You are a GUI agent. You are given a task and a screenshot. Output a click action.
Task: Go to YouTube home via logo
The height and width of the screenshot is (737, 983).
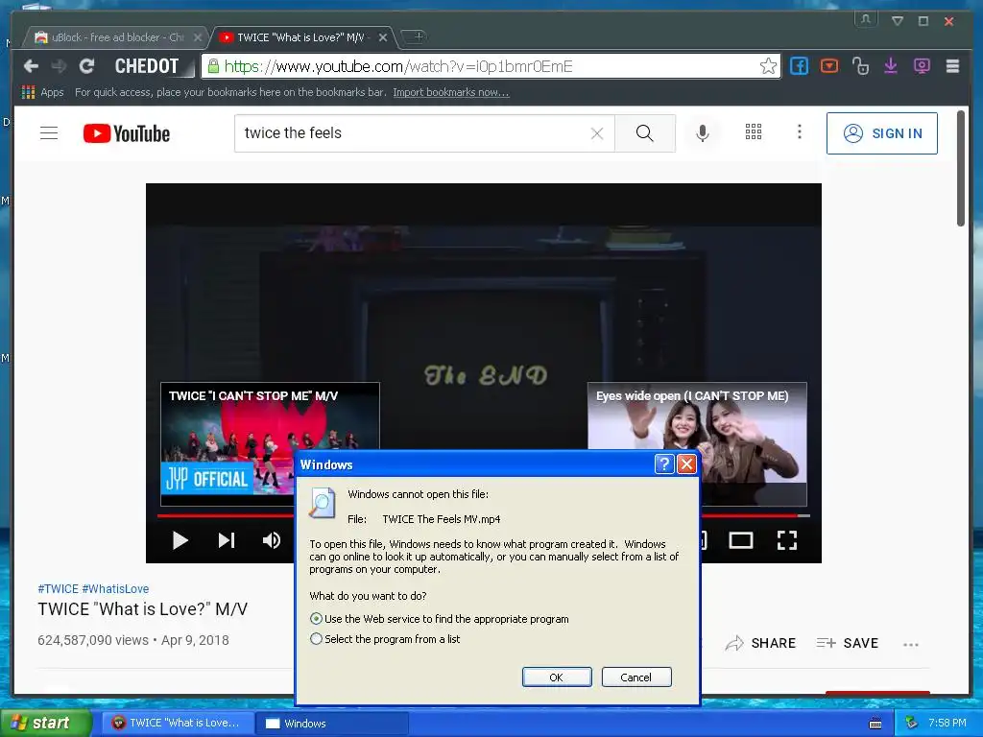click(x=127, y=133)
